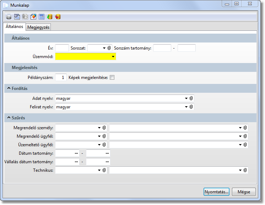Screen dimensions: 265x205
Task: Select the Általános tab
Action: point(14,27)
